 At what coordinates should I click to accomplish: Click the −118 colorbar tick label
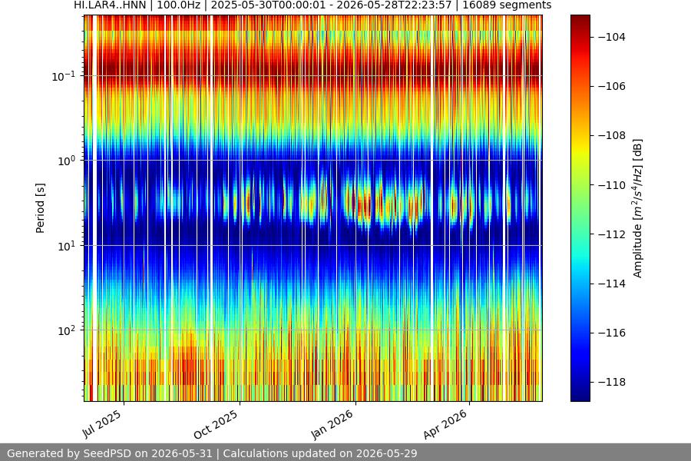click(x=612, y=382)
